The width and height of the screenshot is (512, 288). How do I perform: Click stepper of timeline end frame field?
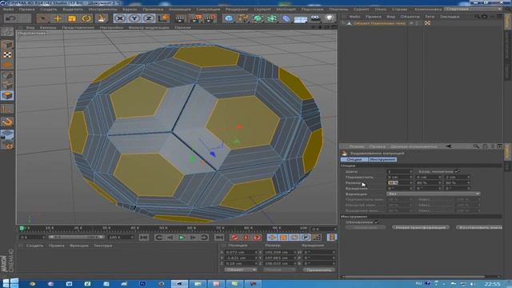click(x=131, y=237)
